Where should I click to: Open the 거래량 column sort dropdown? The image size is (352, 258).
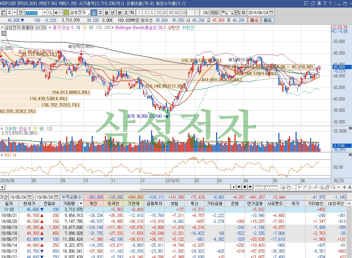(x=81, y=203)
